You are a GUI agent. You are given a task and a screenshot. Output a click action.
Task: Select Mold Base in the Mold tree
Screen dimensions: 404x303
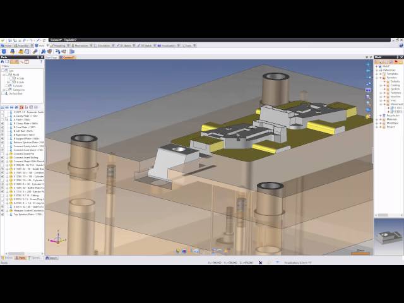[x=392, y=122]
